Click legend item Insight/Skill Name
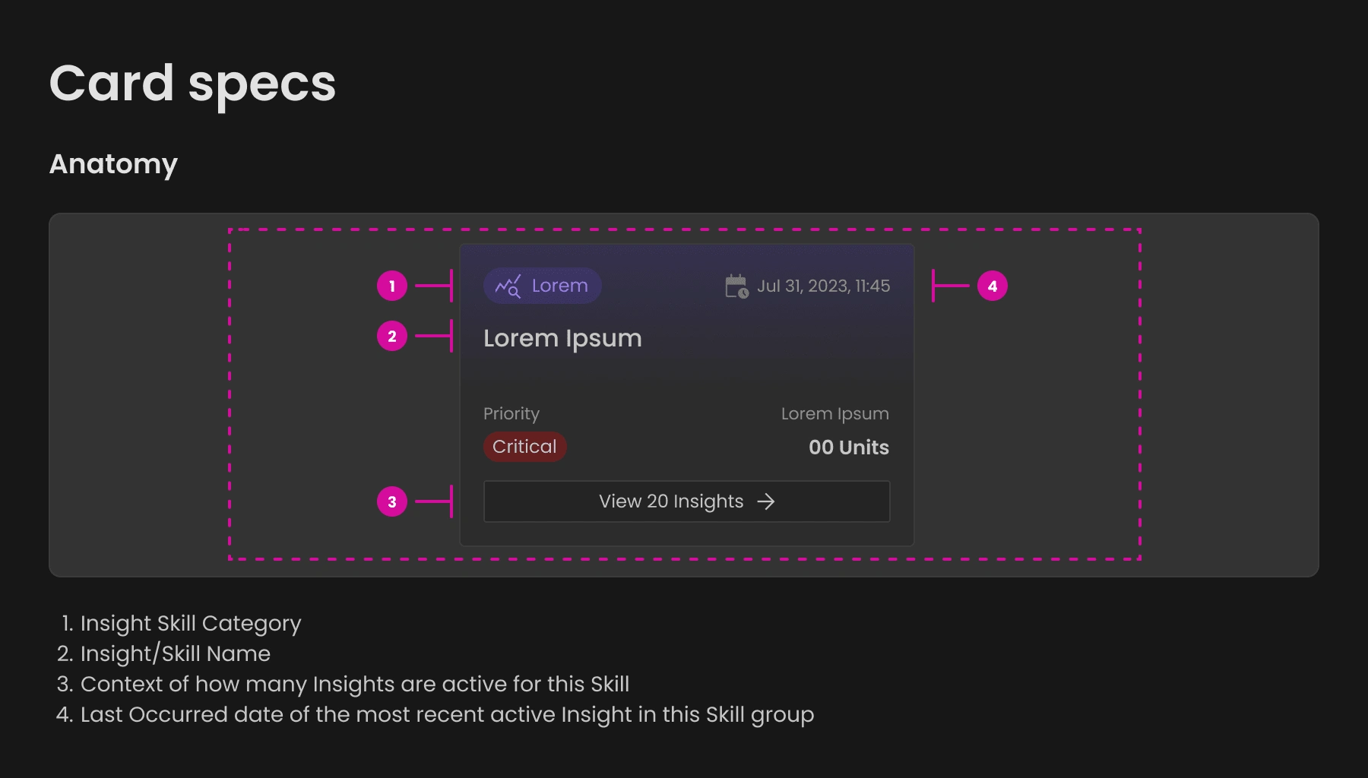The image size is (1368, 778). [x=175, y=654]
